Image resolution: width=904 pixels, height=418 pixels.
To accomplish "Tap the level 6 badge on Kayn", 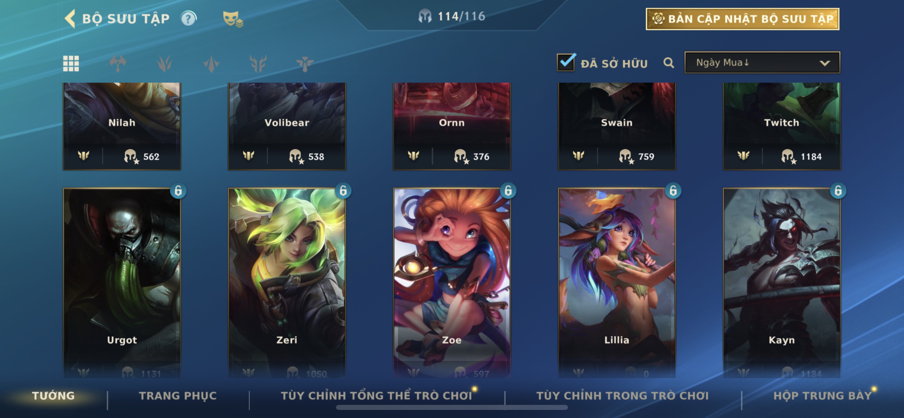I will click(x=838, y=191).
